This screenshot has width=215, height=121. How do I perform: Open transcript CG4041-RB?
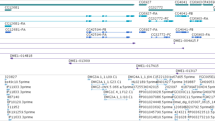tap(182, 16)
